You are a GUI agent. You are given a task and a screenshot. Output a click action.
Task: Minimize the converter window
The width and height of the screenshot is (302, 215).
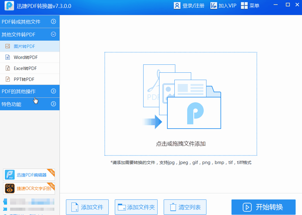click(276, 5)
